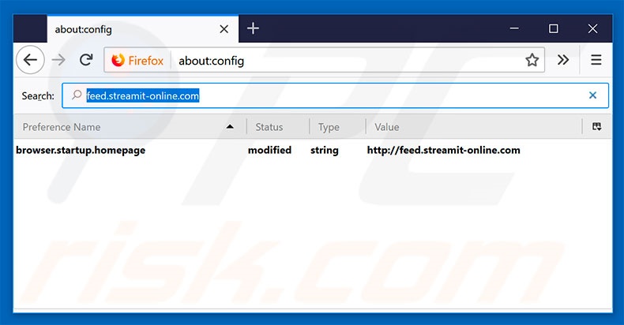Open the Firefox identity icon in address bar

click(x=118, y=61)
